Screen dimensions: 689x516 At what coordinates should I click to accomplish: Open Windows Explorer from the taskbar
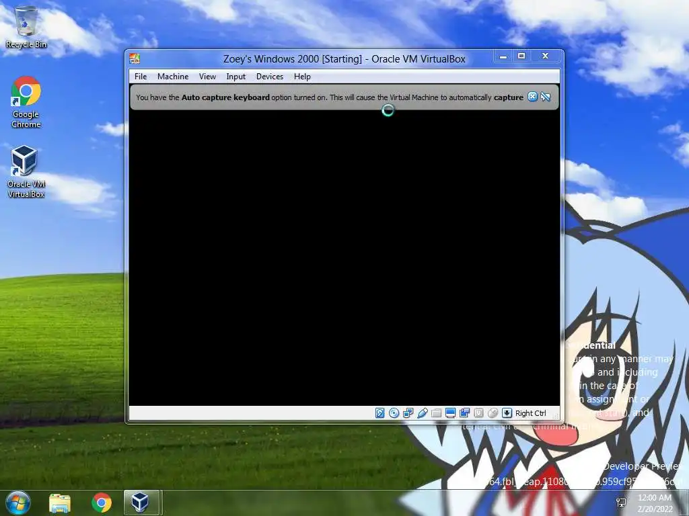[x=60, y=503]
